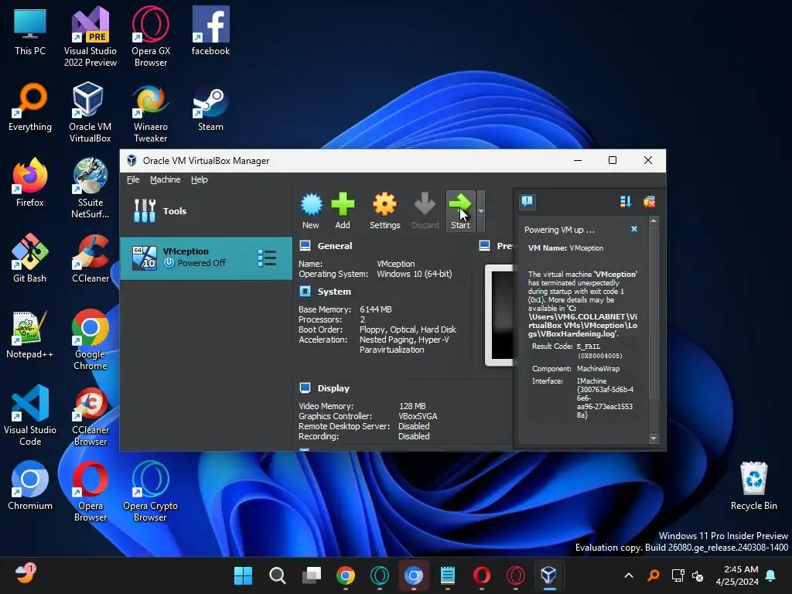The image size is (792, 594).
Task: Click the VM preview thumbnail
Action: point(500,316)
